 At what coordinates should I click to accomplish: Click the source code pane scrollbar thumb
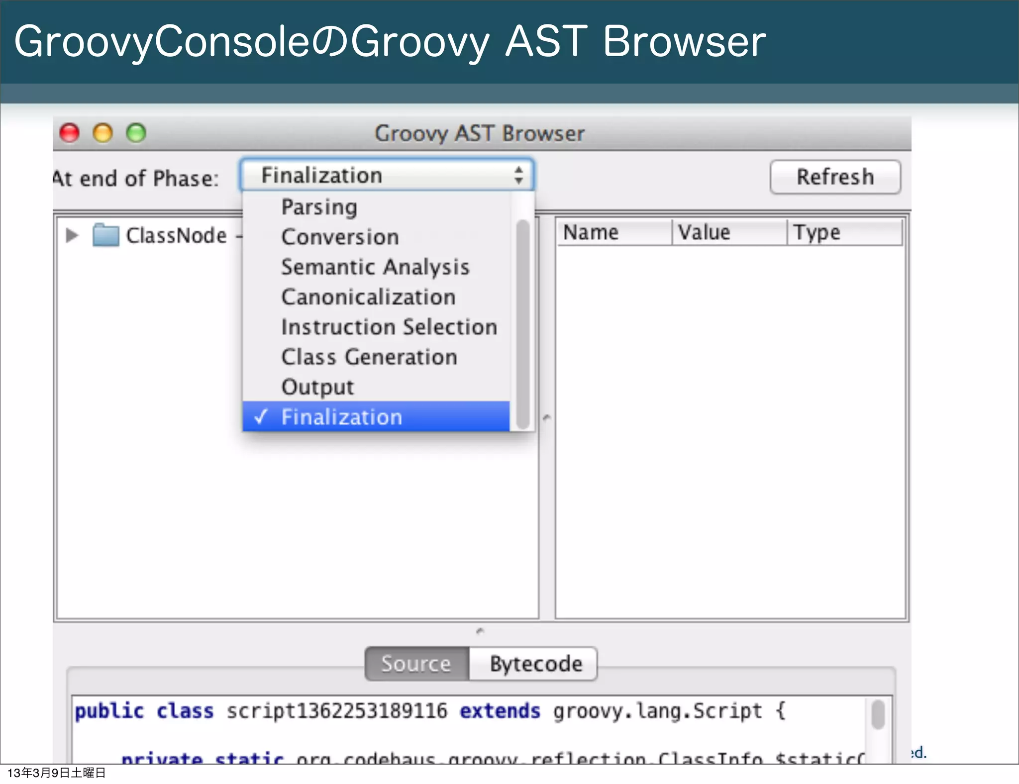[x=878, y=714]
